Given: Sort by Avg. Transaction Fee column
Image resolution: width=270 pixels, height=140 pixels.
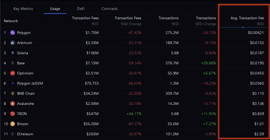Looking at the screenshot, I should [247, 21].
